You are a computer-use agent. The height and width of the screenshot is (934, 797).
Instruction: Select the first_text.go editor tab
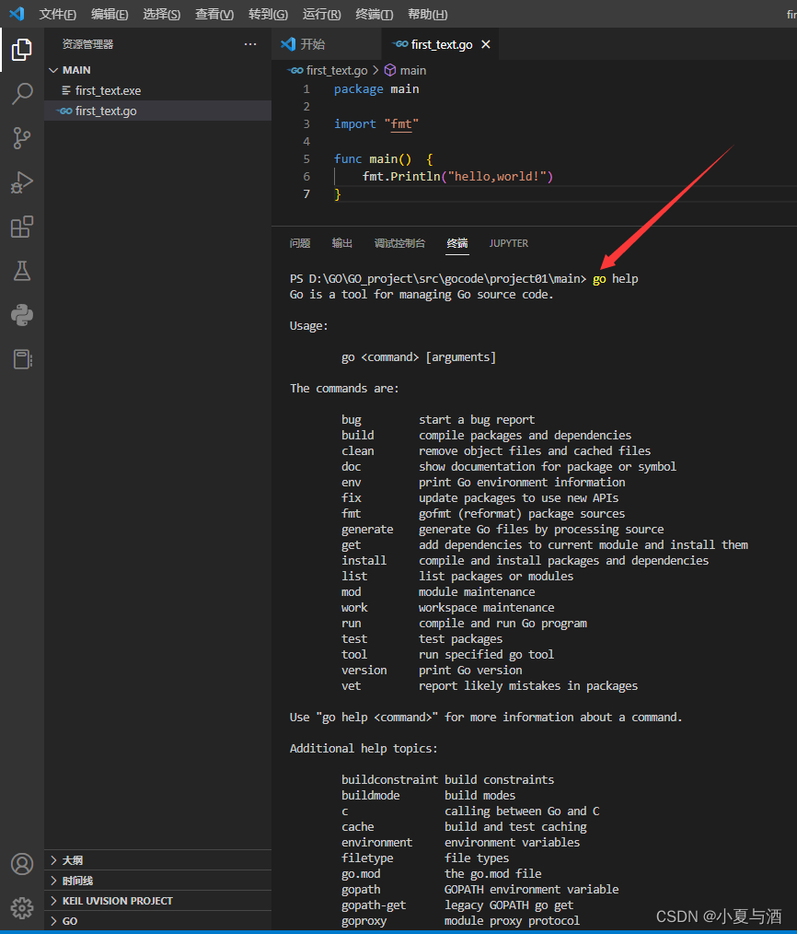441,44
